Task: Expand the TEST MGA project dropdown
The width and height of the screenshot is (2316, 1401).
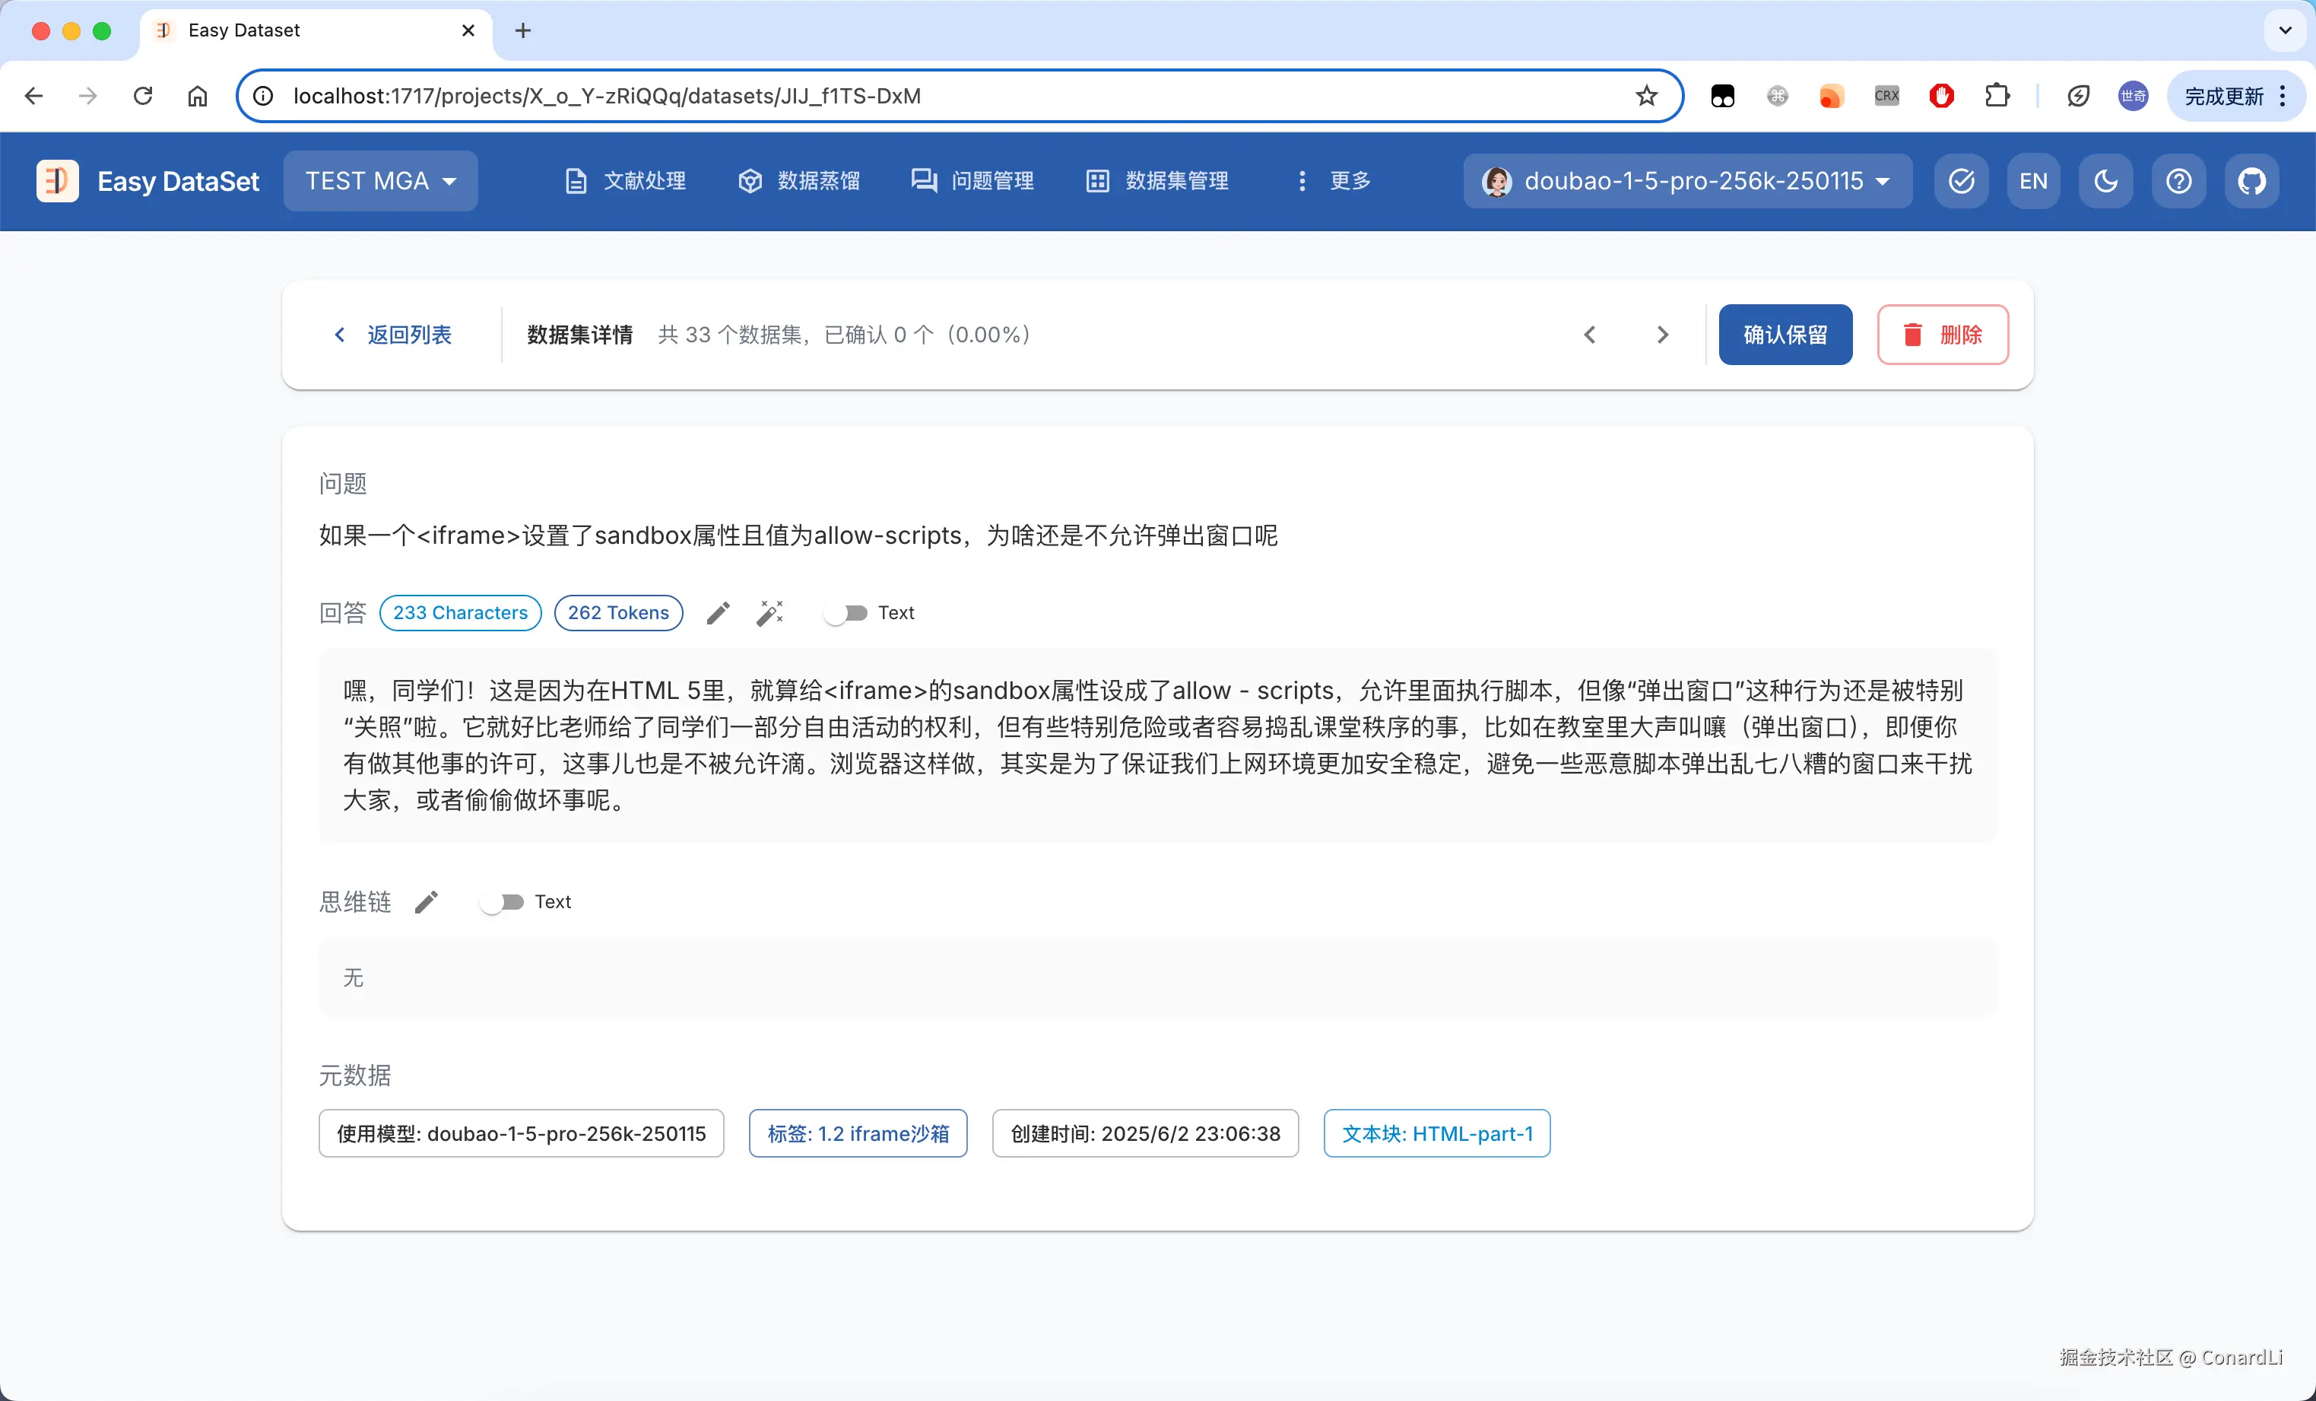Action: [x=381, y=180]
